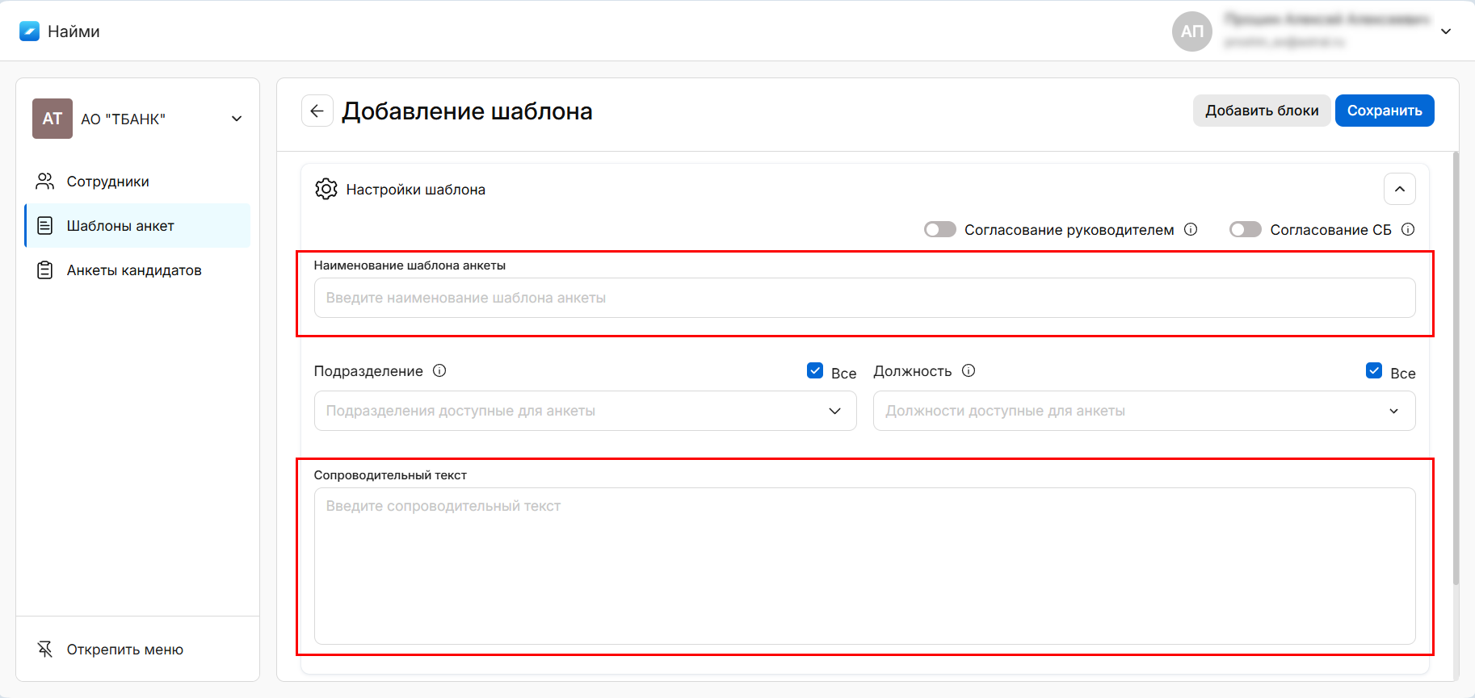
Task: Click the back arrow next to Добавление шаблона
Action: [x=317, y=111]
